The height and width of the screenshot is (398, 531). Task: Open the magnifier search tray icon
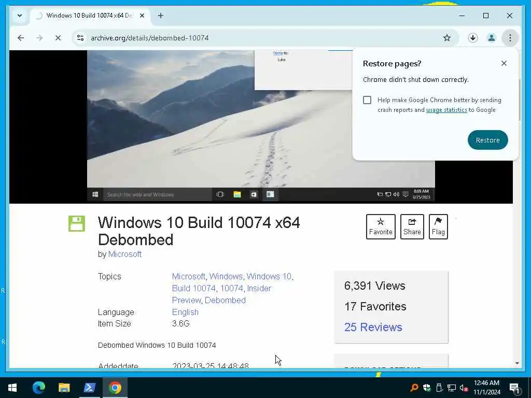click(x=414, y=388)
